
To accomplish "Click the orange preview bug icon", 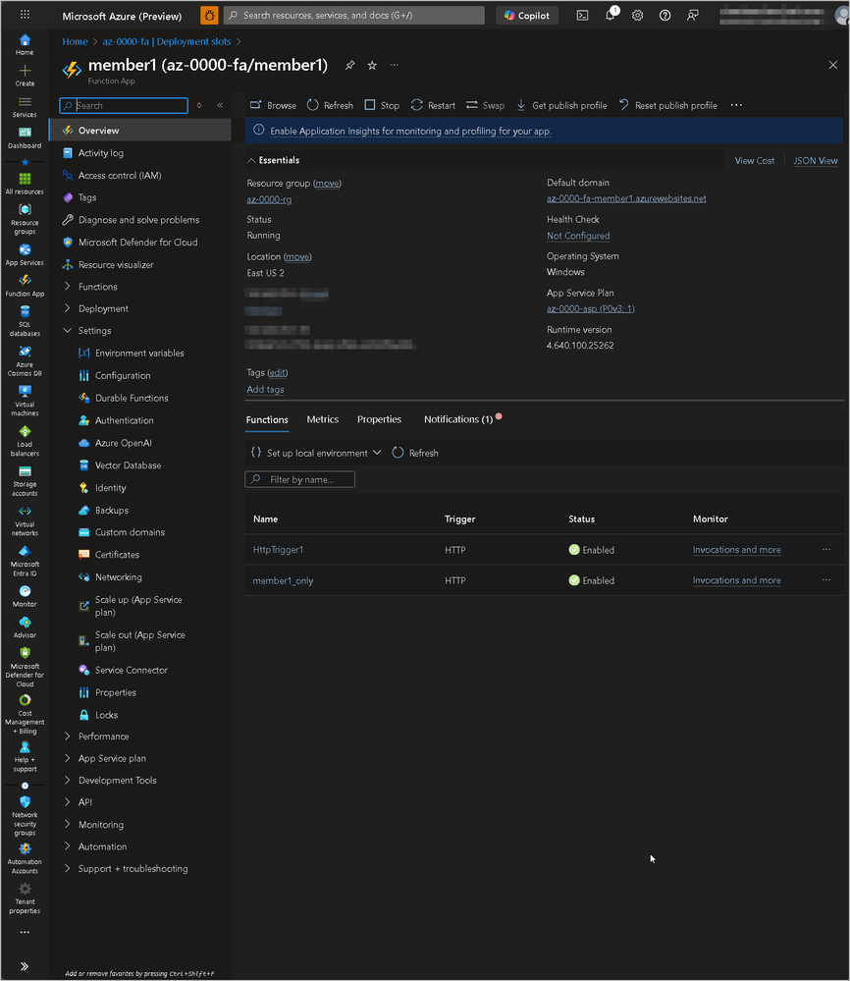I will point(209,15).
